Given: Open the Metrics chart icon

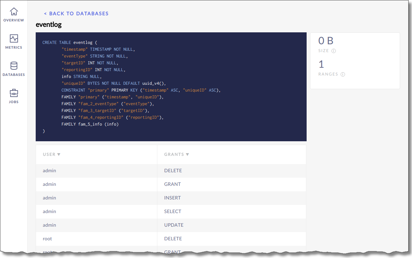Looking at the screenshot, I should pos(14,38).
